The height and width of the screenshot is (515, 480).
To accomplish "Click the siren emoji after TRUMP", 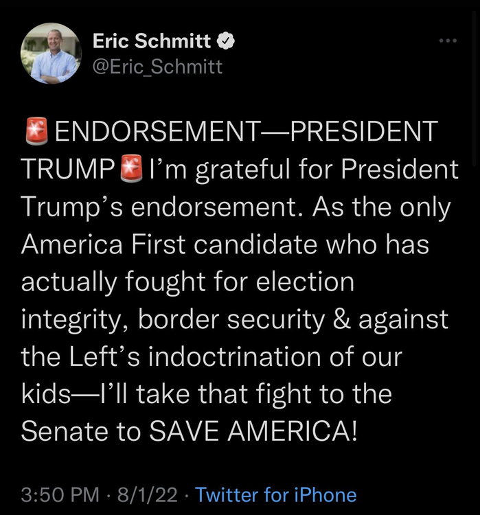I will coord(130,170).
